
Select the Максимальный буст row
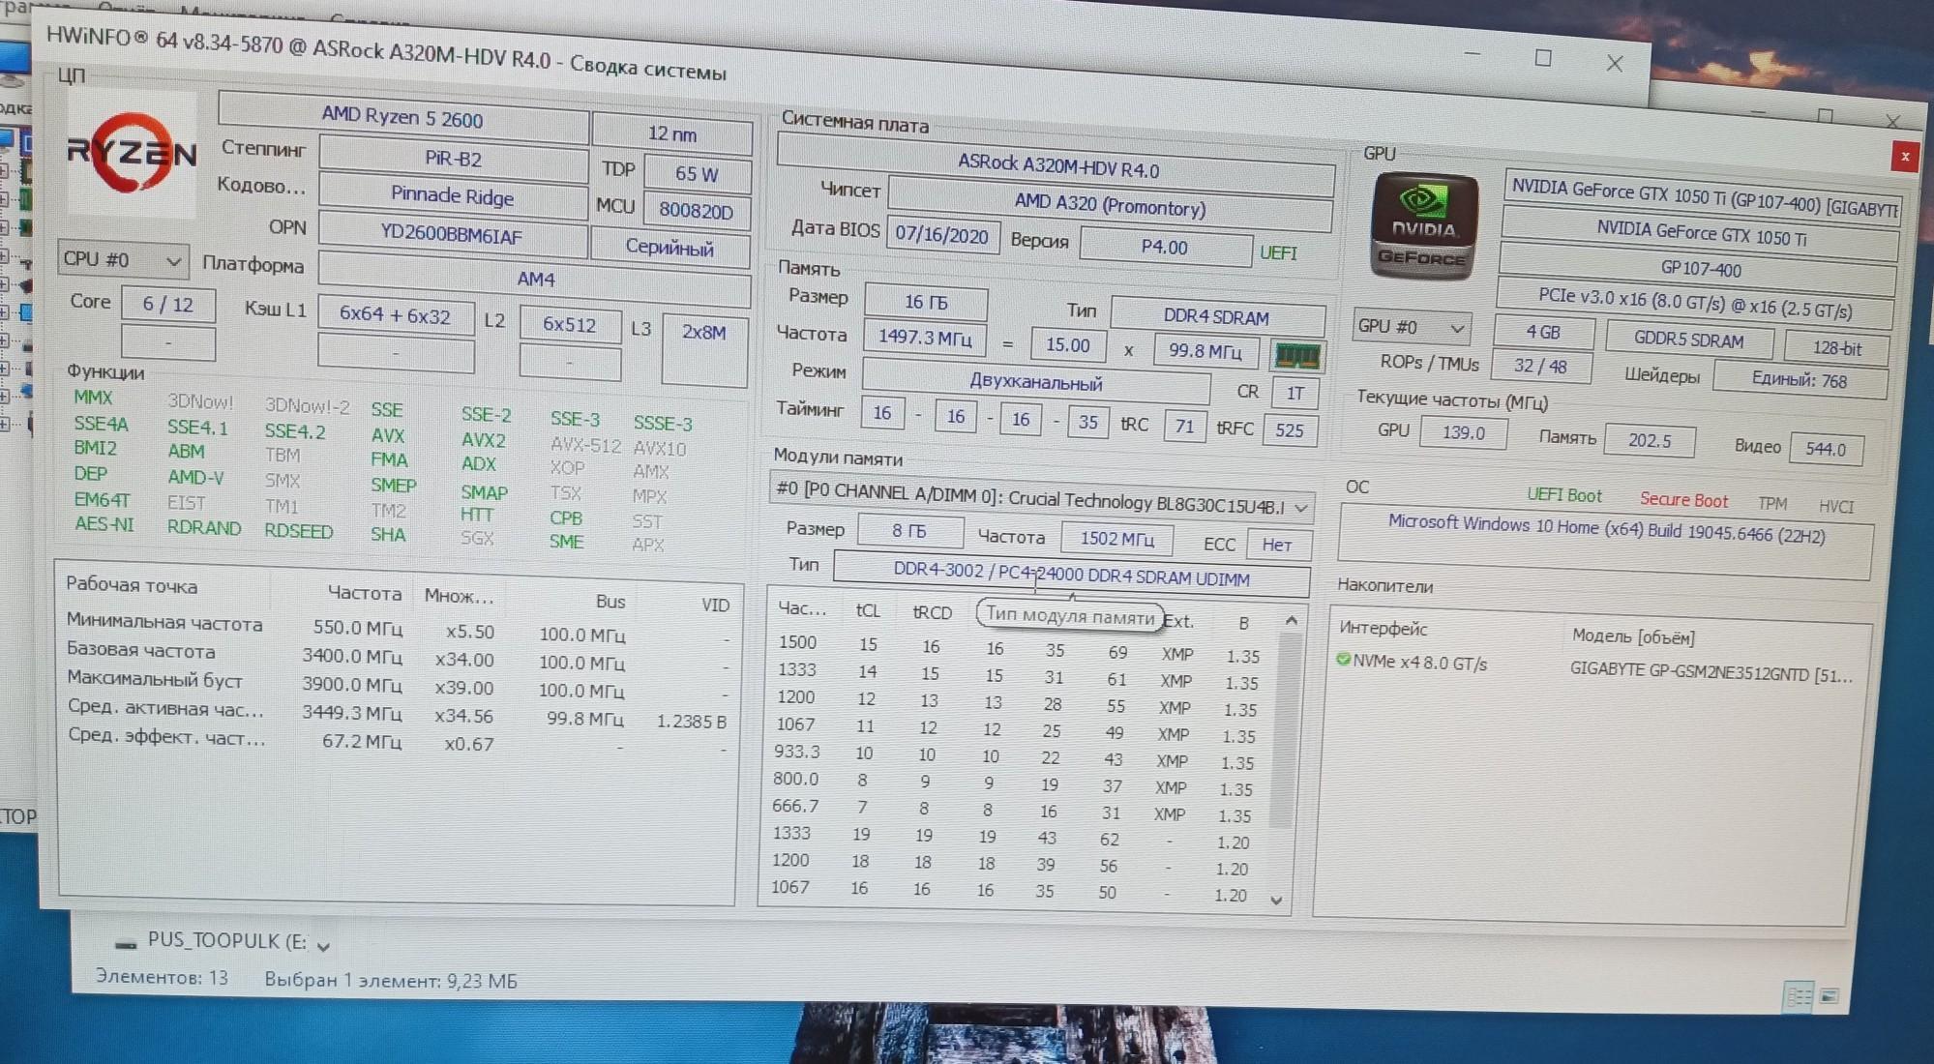397,684
